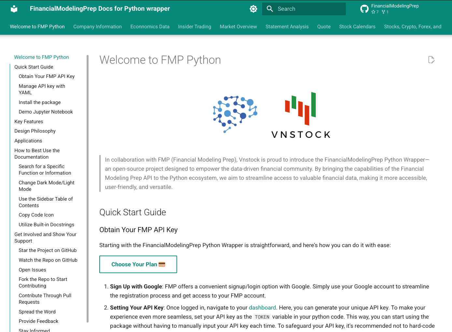This screenshot has width=452, height=332.
Task: Open Demo Jupyter Notebook section
Action: [46, 112]
